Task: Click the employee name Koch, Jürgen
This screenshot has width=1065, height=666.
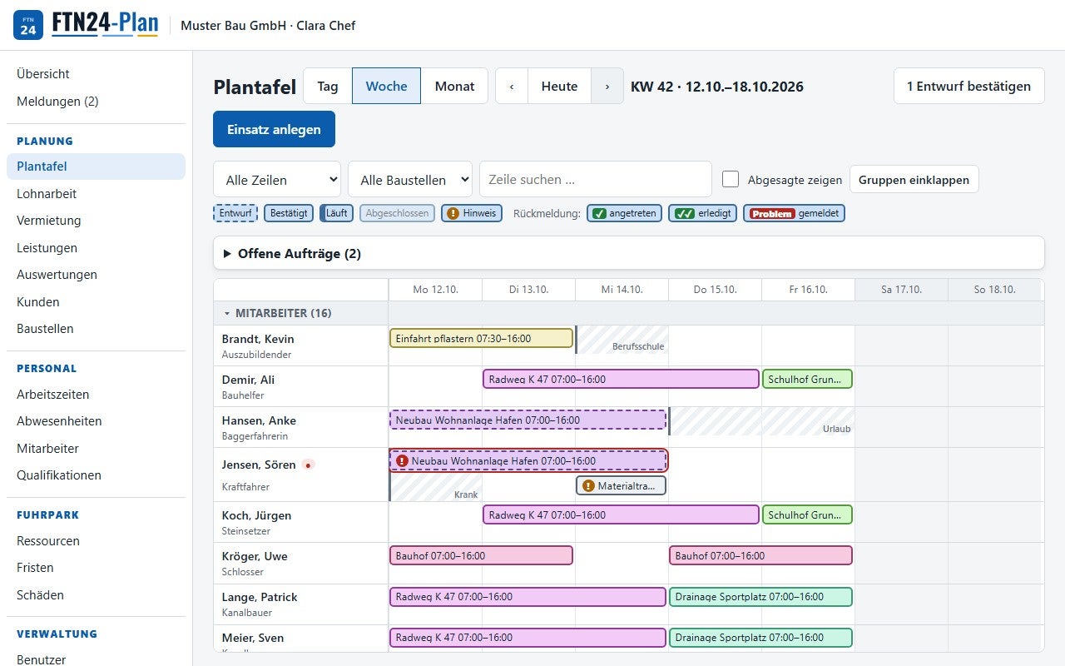Action: click(x=256, y=515)
